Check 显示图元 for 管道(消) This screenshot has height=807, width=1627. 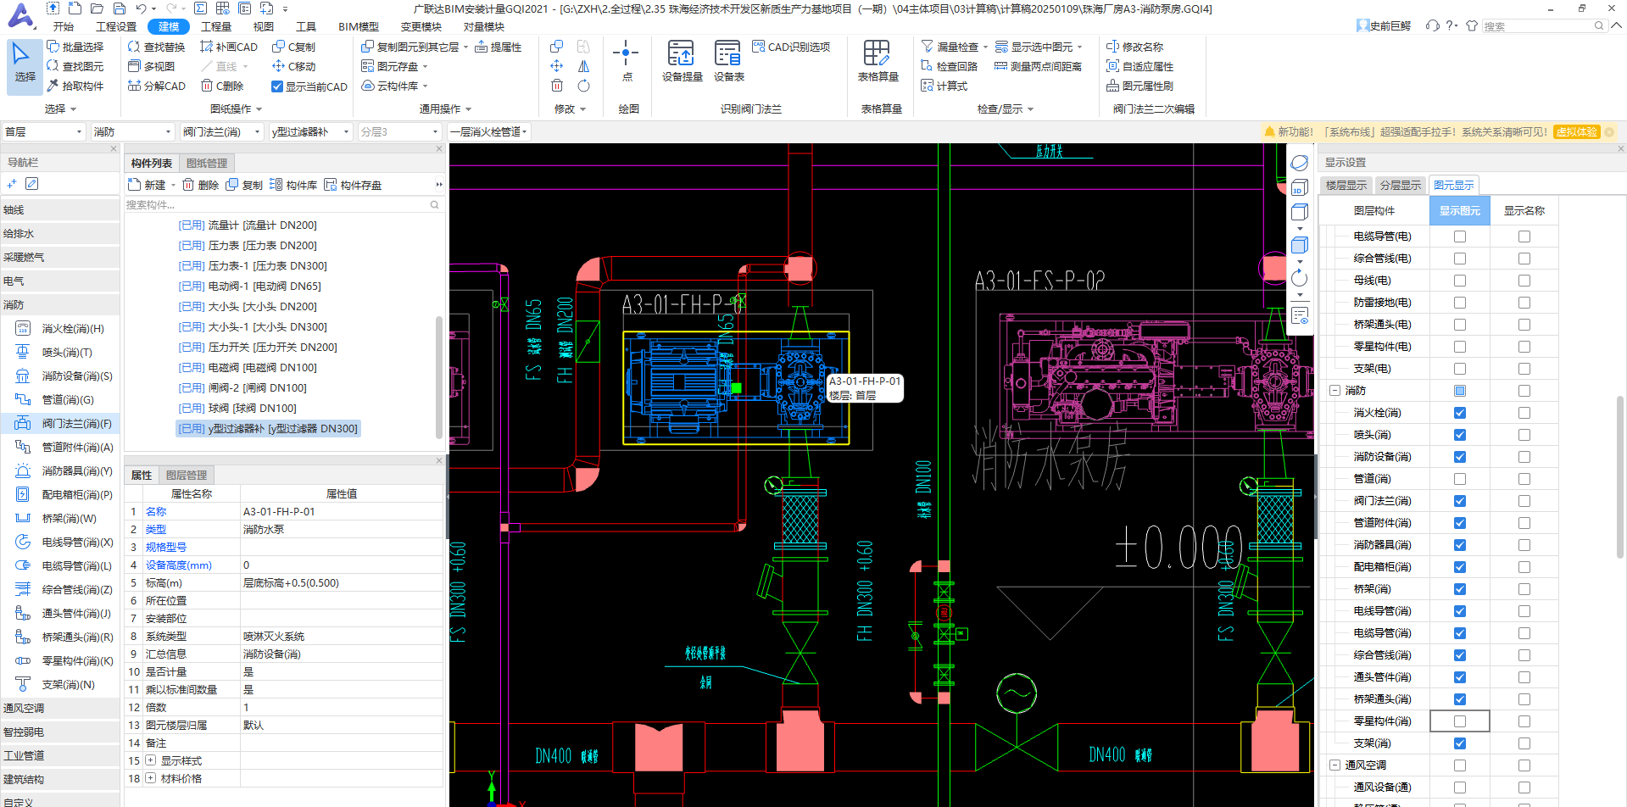1460,479
